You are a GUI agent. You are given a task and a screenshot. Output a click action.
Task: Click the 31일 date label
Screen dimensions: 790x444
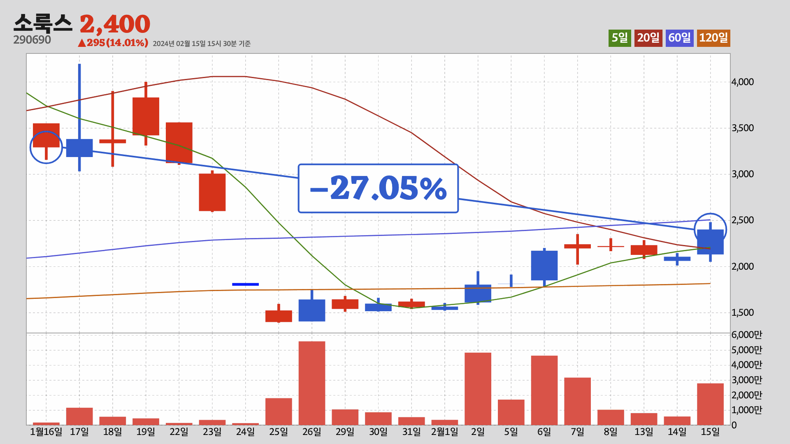(411, 432)
